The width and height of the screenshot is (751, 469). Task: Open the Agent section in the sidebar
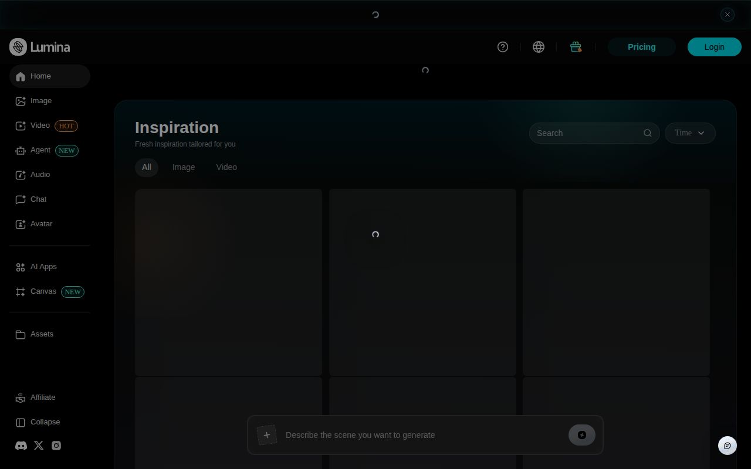[50, 150]
